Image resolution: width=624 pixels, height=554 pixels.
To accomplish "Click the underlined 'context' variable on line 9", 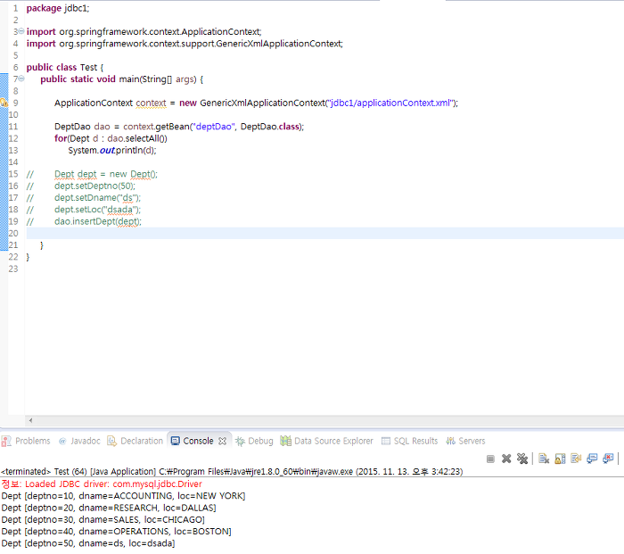I will click(x=151, y=103).
